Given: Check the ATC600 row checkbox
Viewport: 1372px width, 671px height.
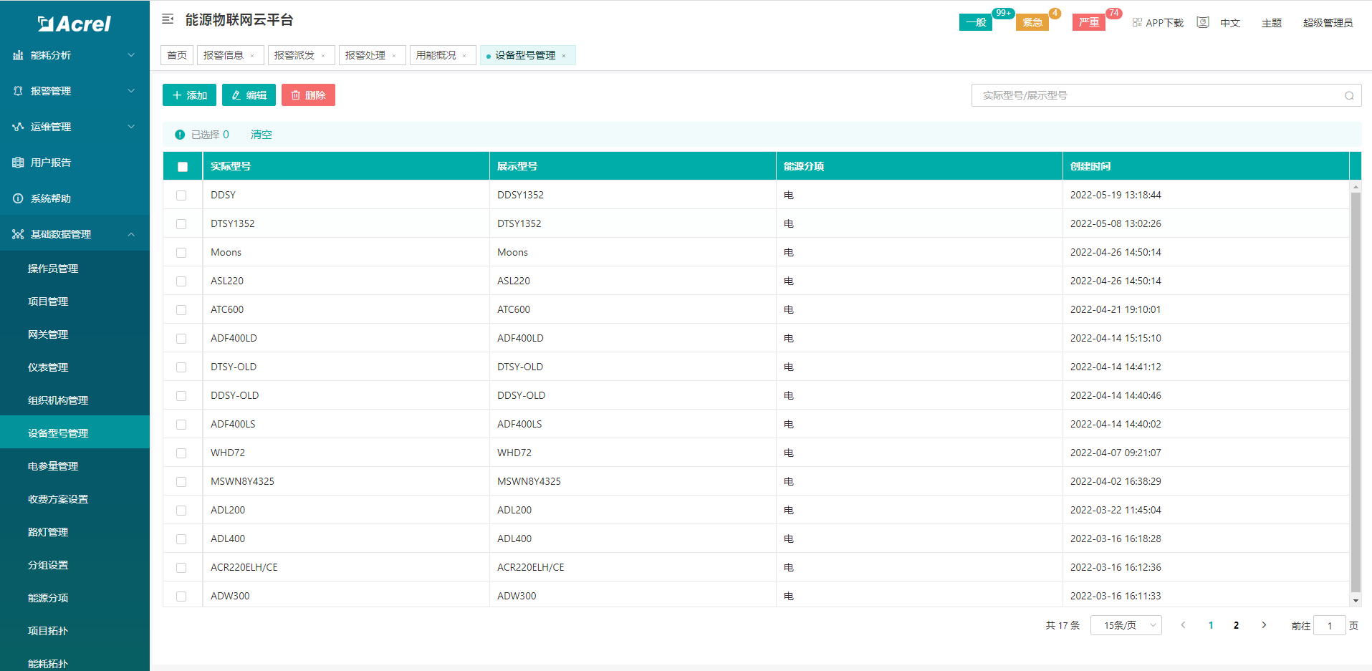Looking at the screenshot, I should (x=181, y=310).
